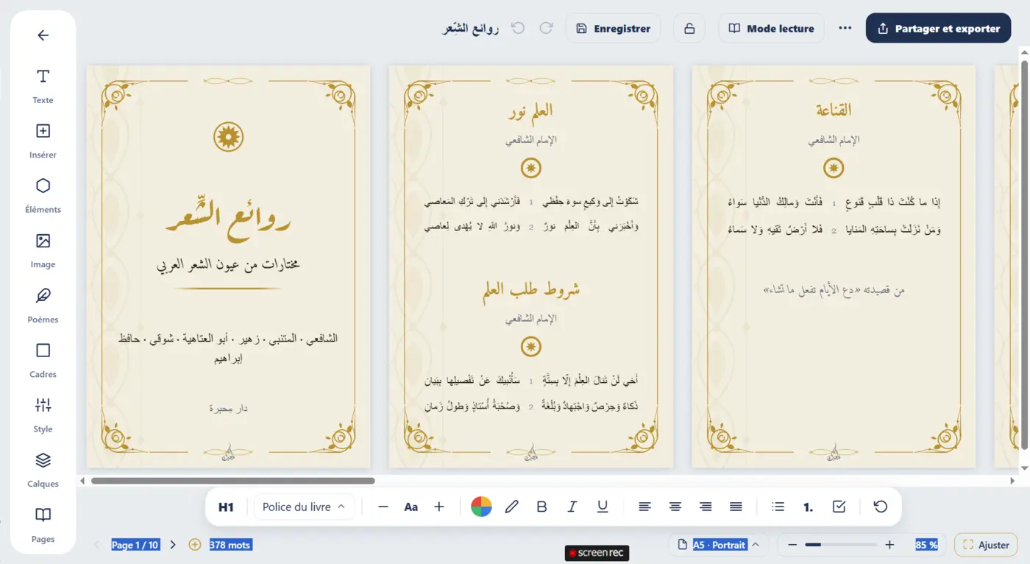Increase font size with plus button
The height and width of the screenshot is (564, 1030).
439,507
